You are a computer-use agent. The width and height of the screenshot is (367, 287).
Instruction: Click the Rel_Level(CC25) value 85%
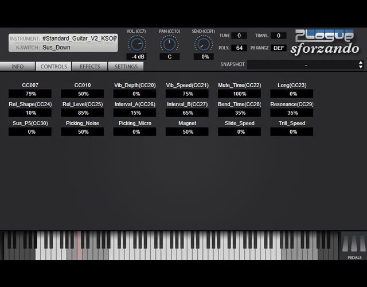(83, 113)
